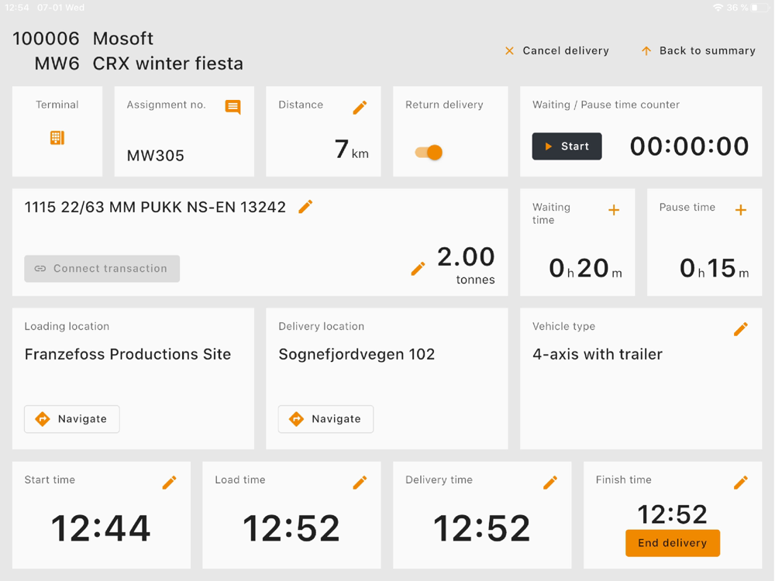Click the Connect transaction button
775x581 pixels.
(x=102, y=269)
